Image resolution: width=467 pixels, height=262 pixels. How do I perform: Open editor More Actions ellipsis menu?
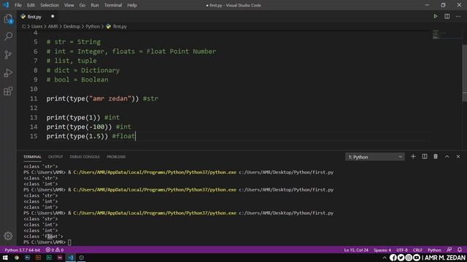click(x=458, y=16)
